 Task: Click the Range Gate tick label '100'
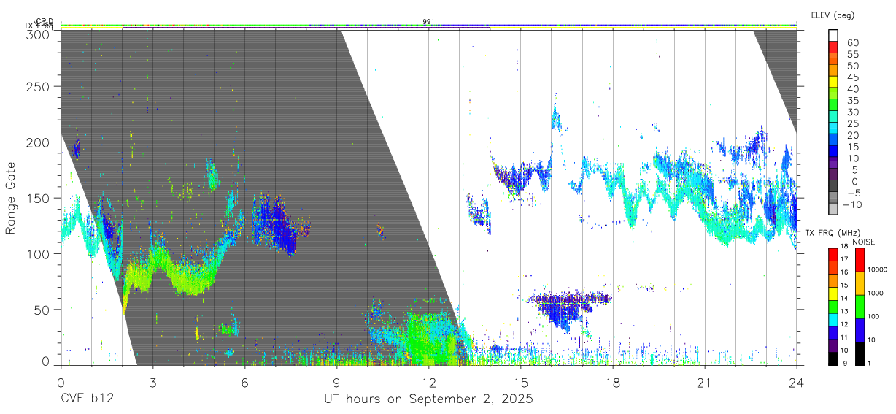tap(39, 253)
